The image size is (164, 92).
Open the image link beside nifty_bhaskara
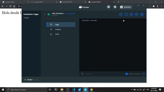tap(70, 14)
